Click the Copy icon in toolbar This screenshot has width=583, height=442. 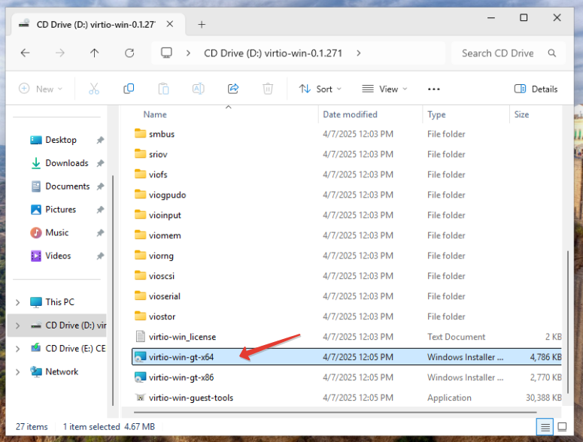click(x=129, y=89)
